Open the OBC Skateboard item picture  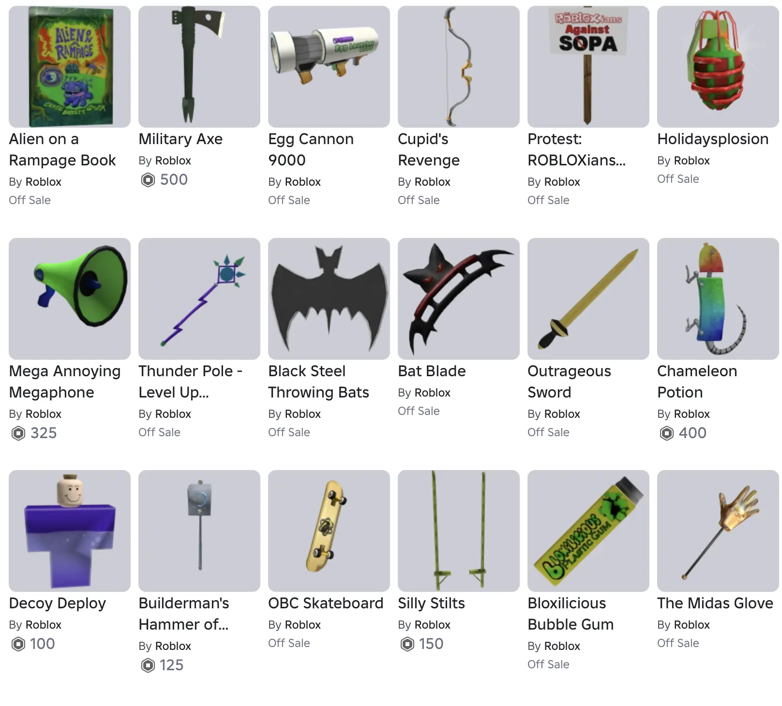click(329, 531)
